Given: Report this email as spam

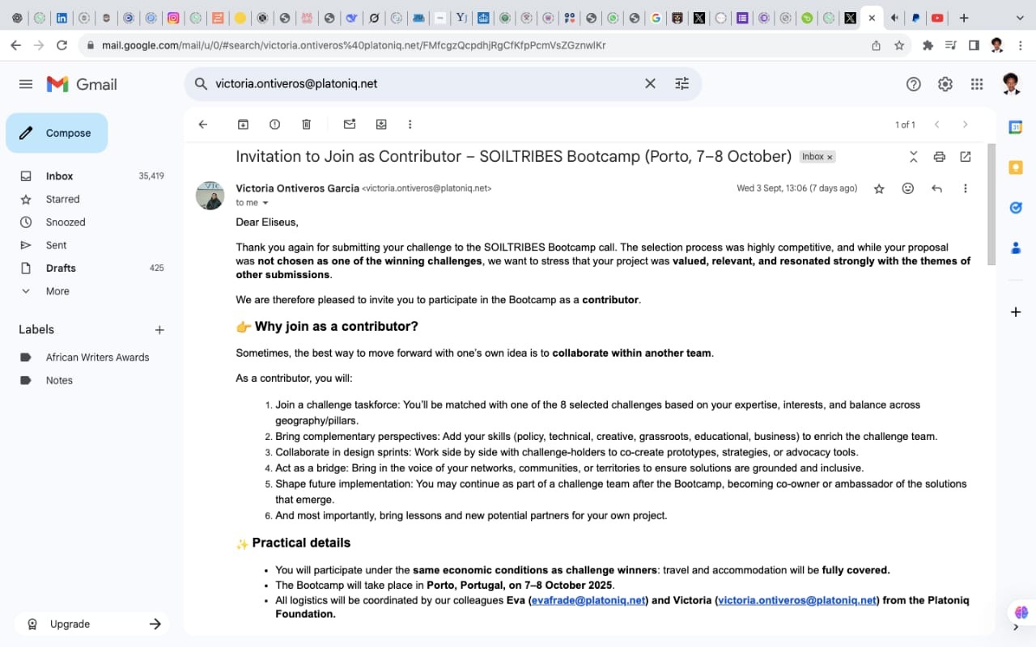Looking at the screenshot, I should pyautogui.click(x=274, y=125).
